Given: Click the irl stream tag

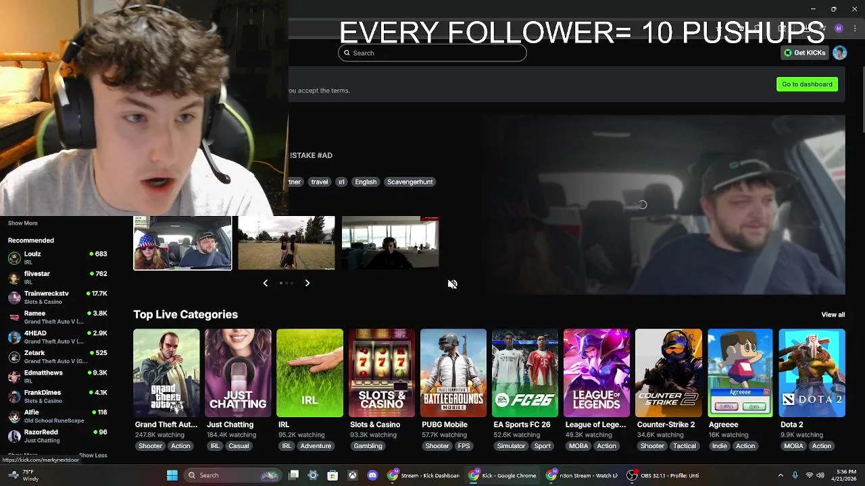Looking at the screenshot, I should coord(341,182).
